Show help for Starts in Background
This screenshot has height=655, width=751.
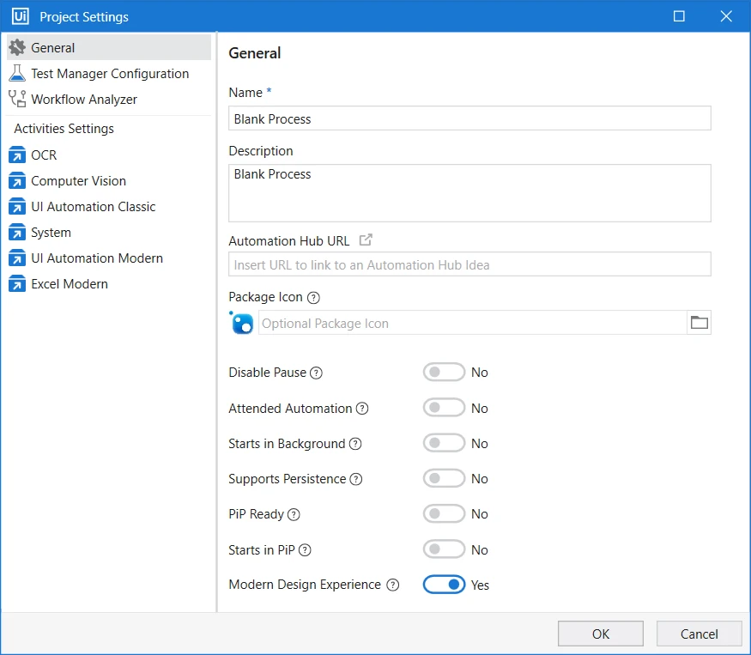tap(355, 444)
